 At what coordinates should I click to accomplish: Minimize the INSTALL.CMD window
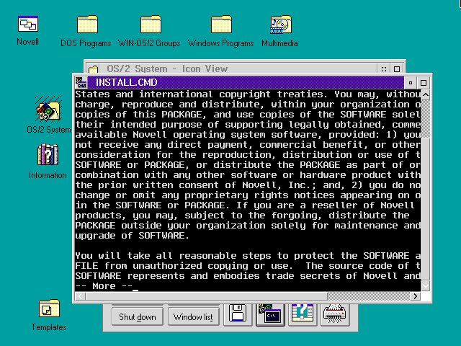[x=411, y=83]
